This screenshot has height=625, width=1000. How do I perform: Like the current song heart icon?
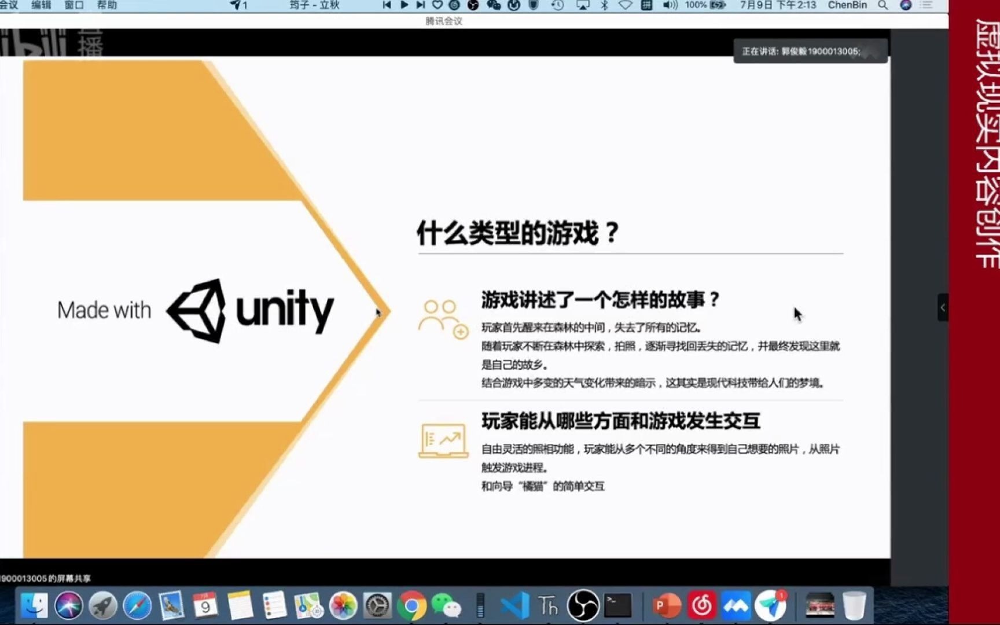pos(437,5)
